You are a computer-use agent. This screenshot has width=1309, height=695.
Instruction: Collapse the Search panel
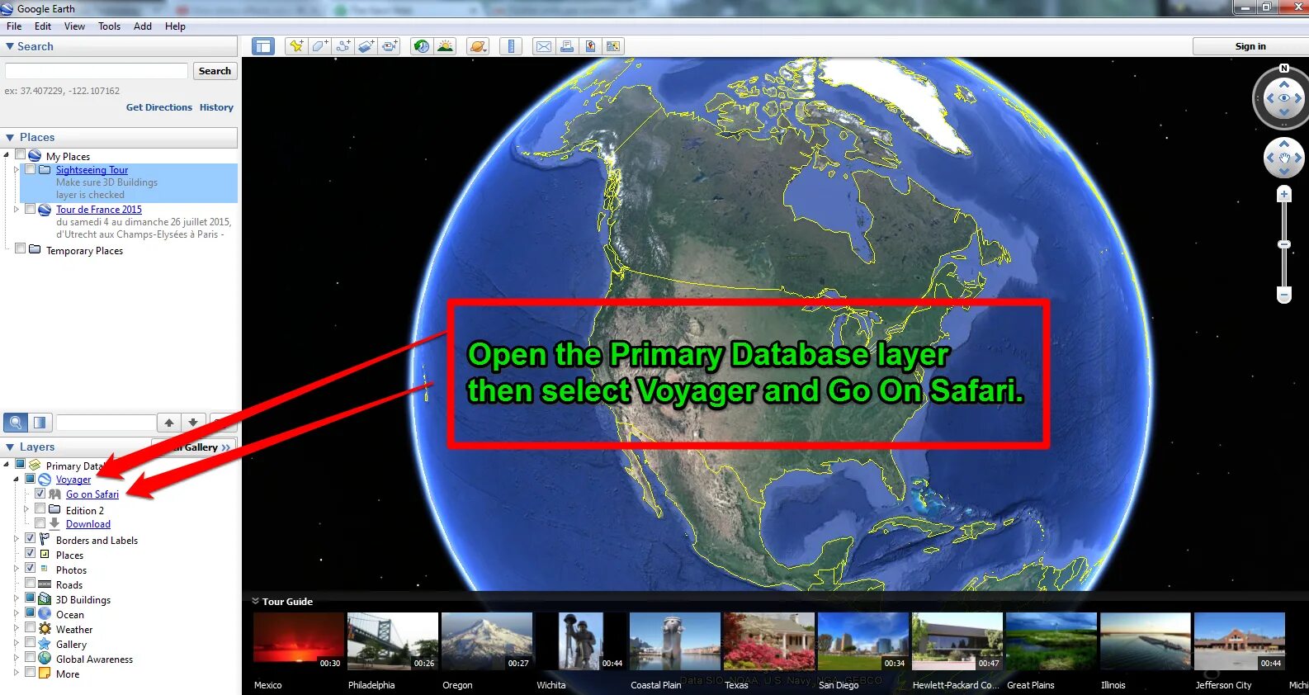pyautogui.click(x=10, y=47)
